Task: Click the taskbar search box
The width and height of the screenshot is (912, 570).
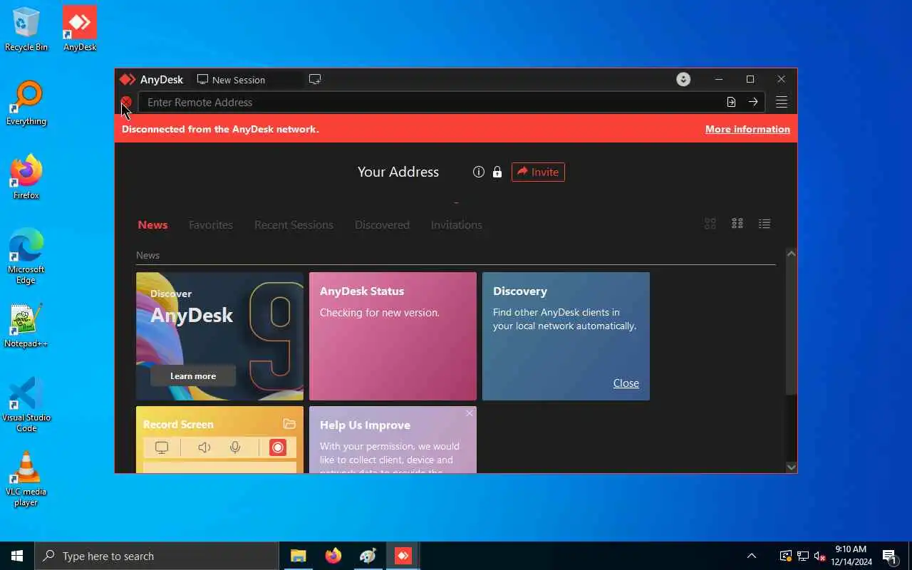Action: coord(157,556)
